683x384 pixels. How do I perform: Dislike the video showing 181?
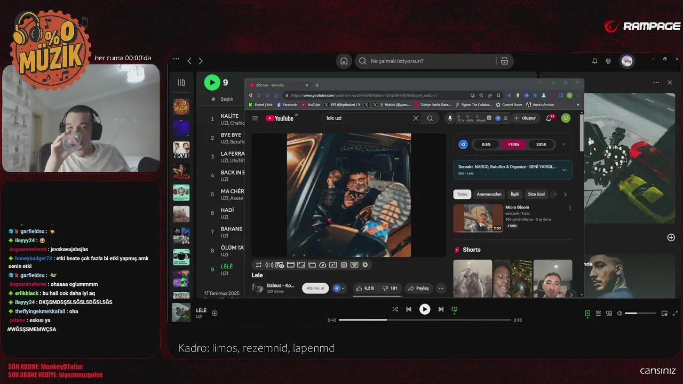point(390,288)
